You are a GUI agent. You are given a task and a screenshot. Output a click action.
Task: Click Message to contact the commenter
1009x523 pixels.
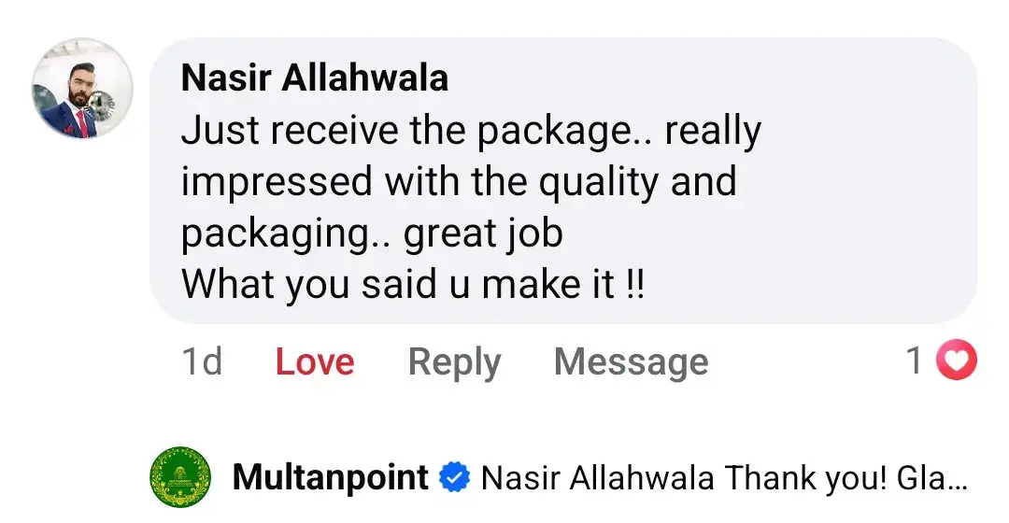632,362
